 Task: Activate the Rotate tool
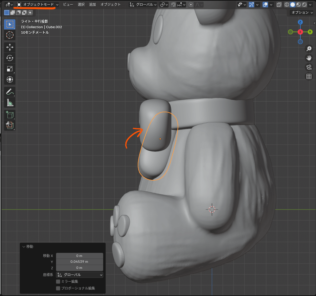(x=10, y=58)
